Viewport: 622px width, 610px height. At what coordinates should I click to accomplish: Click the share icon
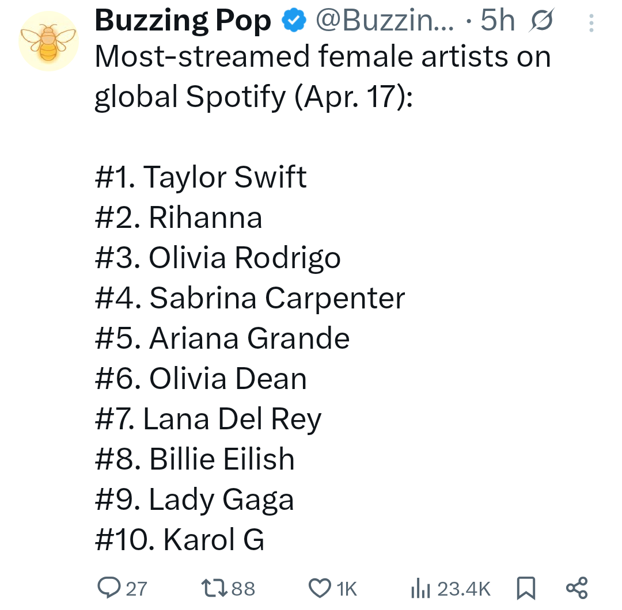point(577,588)
